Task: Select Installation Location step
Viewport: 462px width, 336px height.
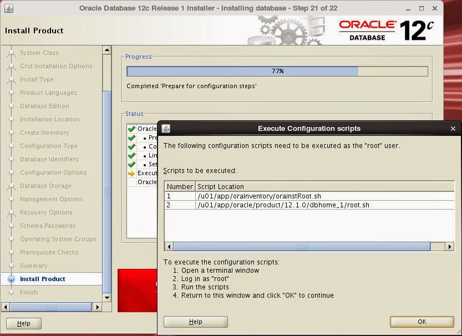Action: point(49,119)
